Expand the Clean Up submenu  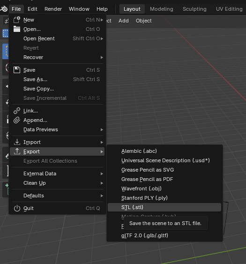point(57,183)
